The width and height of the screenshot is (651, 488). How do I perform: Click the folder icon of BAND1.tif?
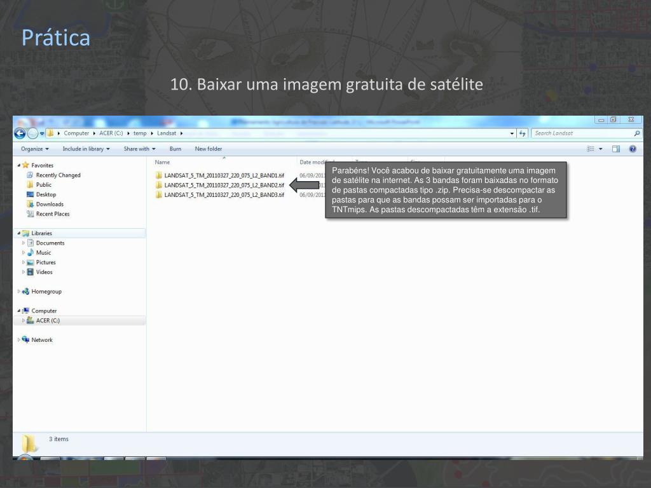coord(158,175)
